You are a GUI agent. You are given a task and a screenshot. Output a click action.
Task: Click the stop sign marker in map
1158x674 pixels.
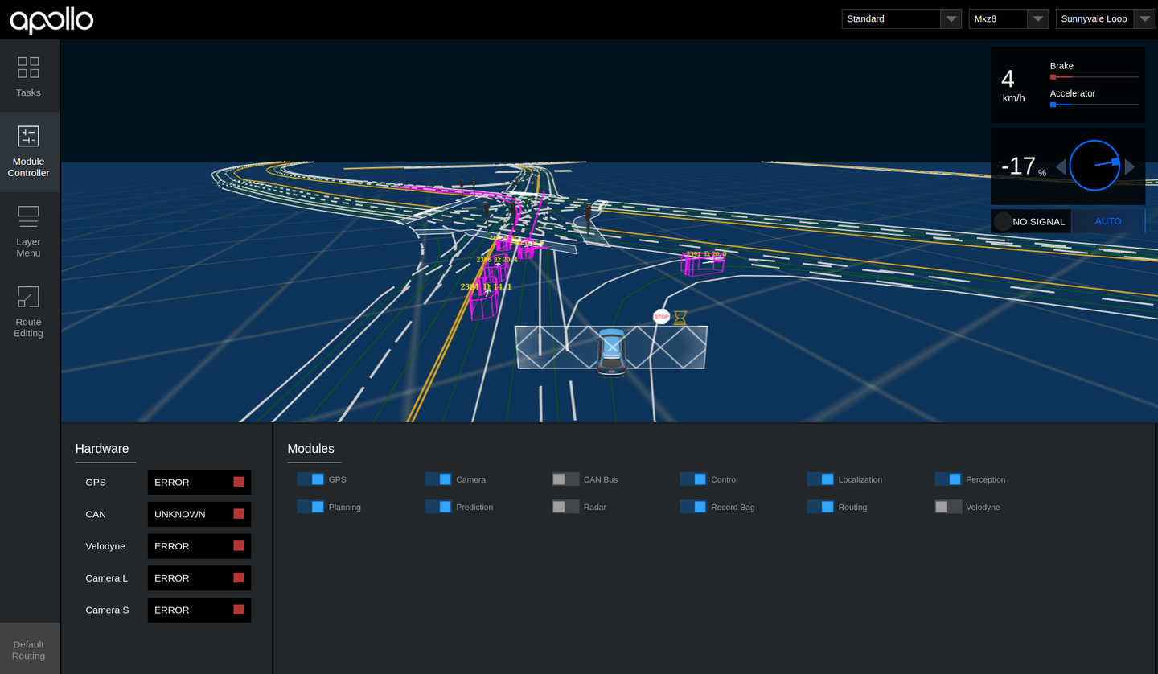(x=661, y=317)
